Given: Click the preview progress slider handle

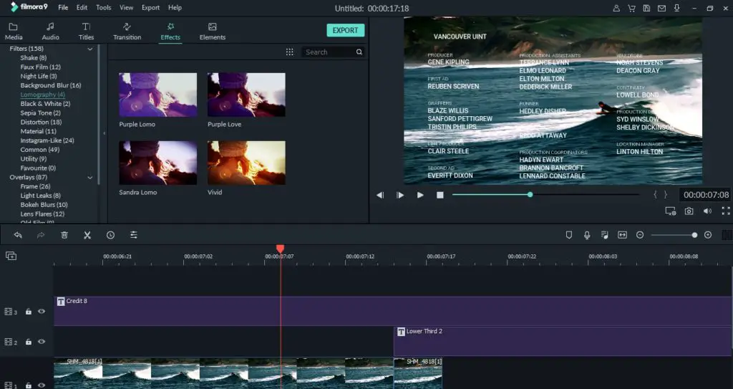Looking at the screenshot, I should click(x=530, y=194).
